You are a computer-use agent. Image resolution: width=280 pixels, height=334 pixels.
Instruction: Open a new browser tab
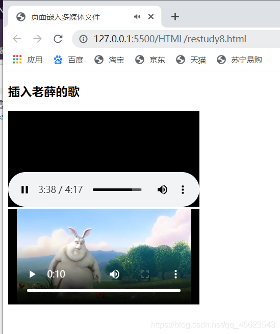point(175,17)
